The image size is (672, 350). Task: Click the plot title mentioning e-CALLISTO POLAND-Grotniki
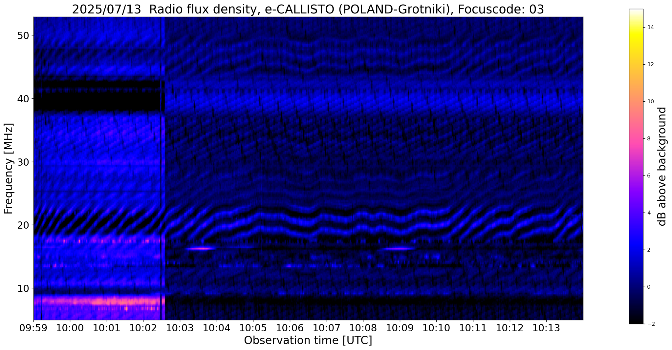[x=308, y=10]
